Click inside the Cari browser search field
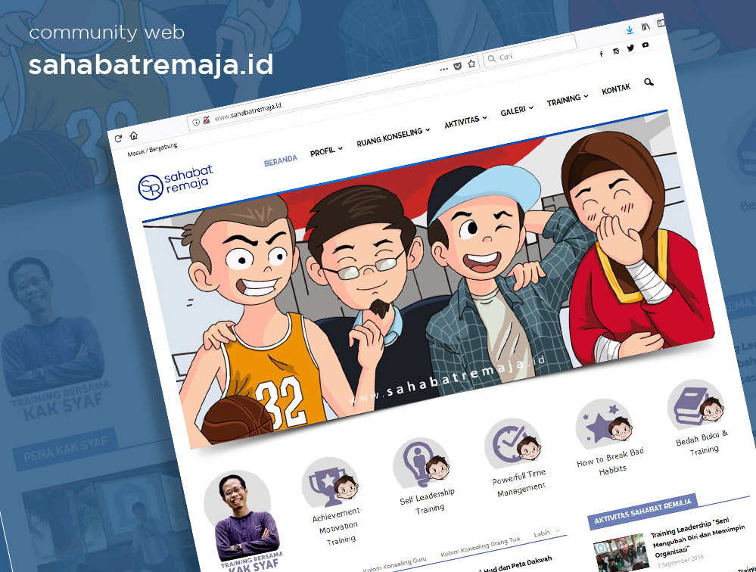 (530, 51)
